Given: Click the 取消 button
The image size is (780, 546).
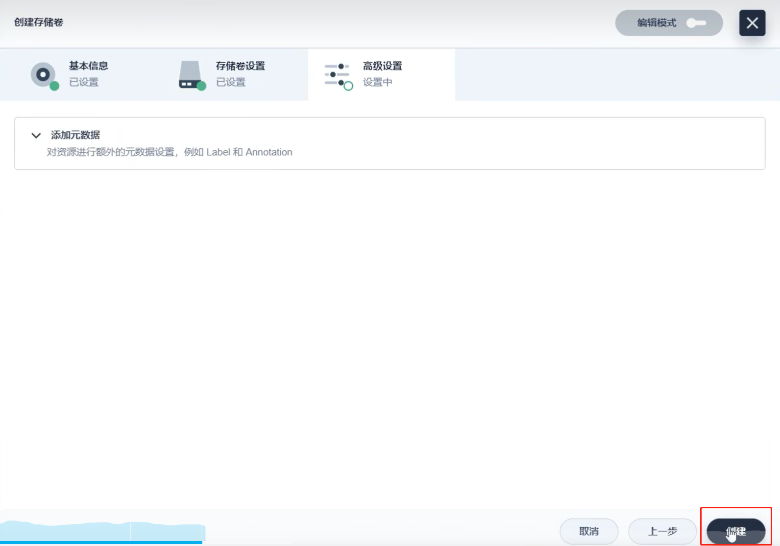Looking at the screenshot, I should tap(589, 531).
